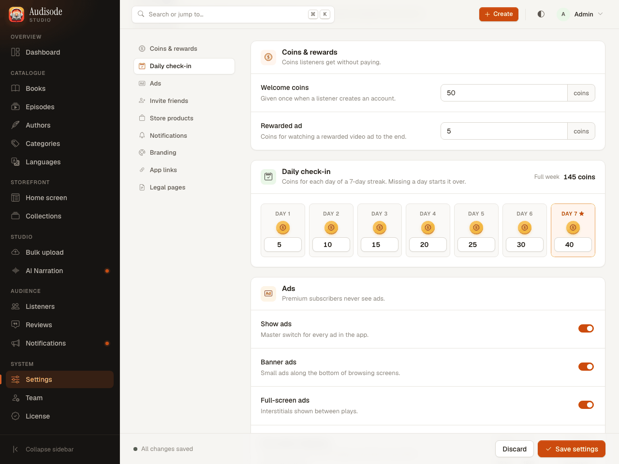This screenshot has width=619, height=464.
Task: Click the Rewarded ad coins input
Action: click(x=504, y=131)
